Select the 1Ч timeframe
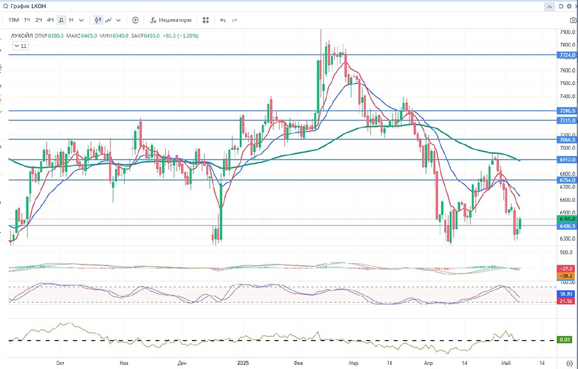Image resolution: width=578 pixels, height=369 pixels. click(27, 20)
